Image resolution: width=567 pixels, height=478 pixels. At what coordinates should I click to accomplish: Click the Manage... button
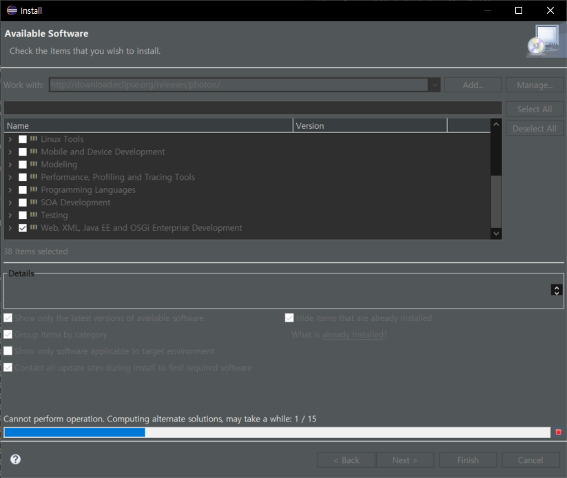point(535,85)
